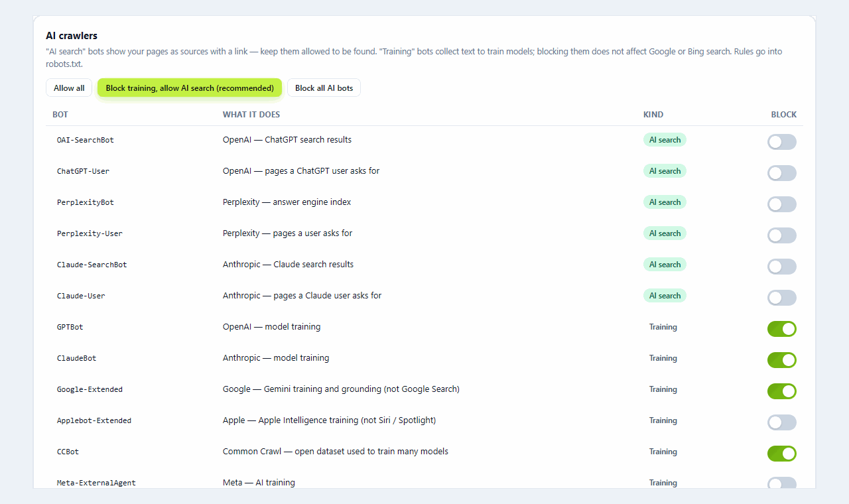The height and width of the screenshot is (504, 849).
Task: Click 'OpenAI — ChatGPT search results' description
Action: pos(287,140)
